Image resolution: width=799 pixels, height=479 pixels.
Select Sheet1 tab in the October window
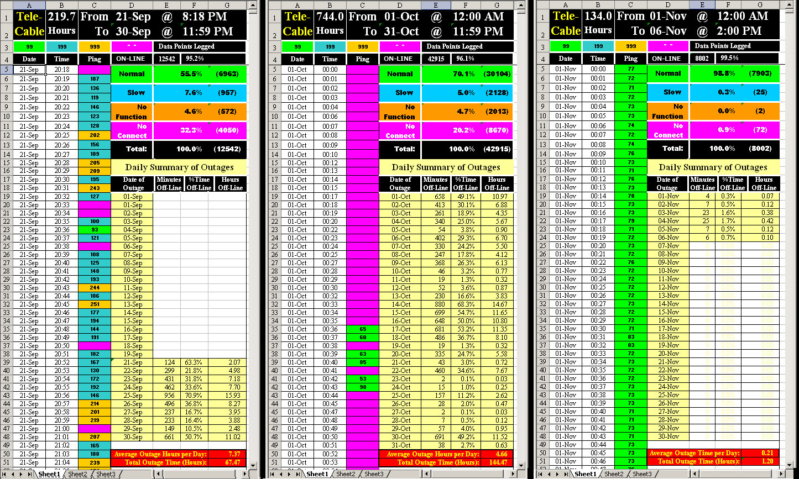coord(317,474)
